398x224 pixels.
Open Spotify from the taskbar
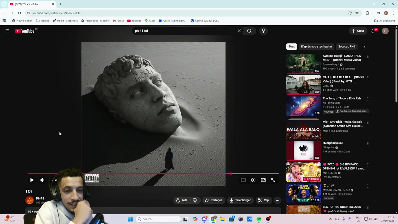(x=259, y=219)
